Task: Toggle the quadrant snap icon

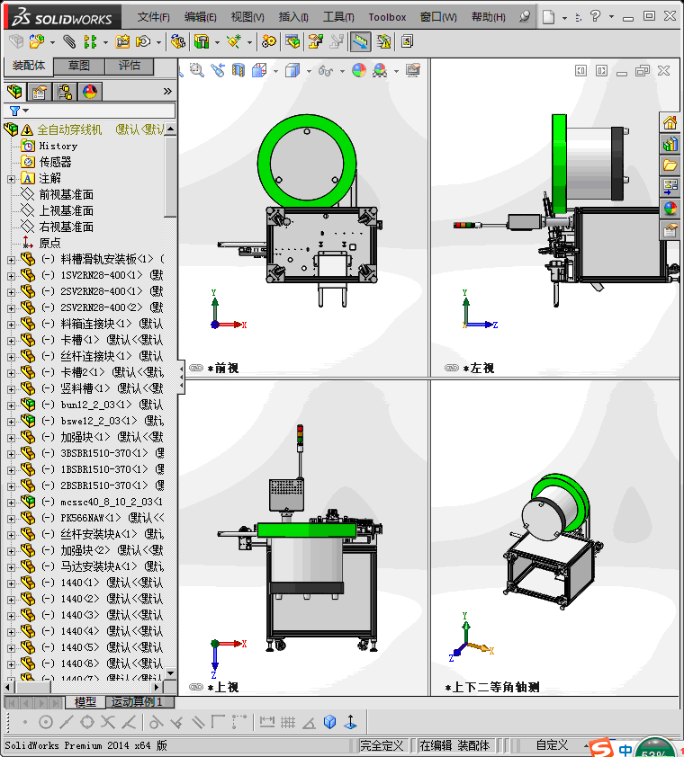Action: tap(87, 722)
